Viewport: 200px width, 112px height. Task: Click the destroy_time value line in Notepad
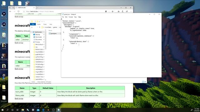point(74,43)
